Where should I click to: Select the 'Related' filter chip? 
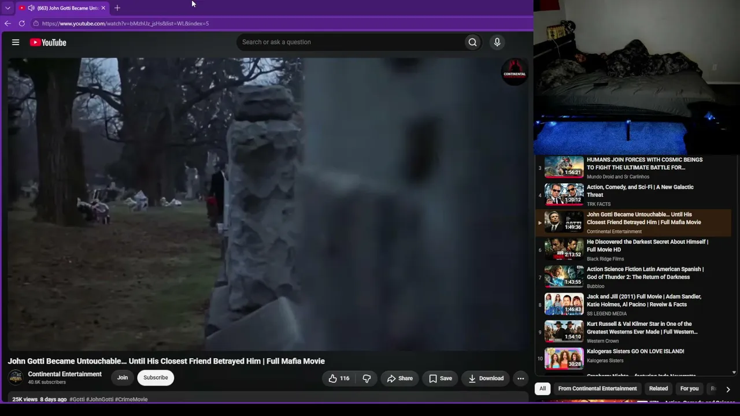click(x=658, y=389)
